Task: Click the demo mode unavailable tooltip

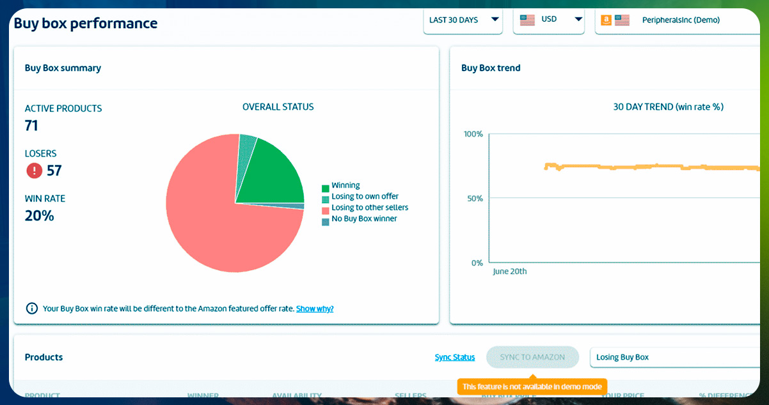Action: click(532, 386)
